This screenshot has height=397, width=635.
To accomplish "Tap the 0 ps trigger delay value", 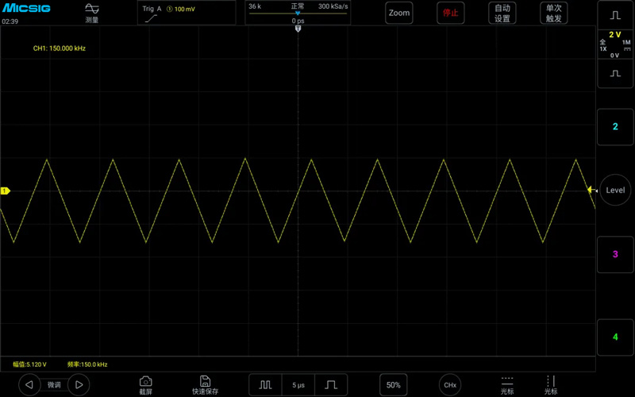I will click(x=298, y=21).
